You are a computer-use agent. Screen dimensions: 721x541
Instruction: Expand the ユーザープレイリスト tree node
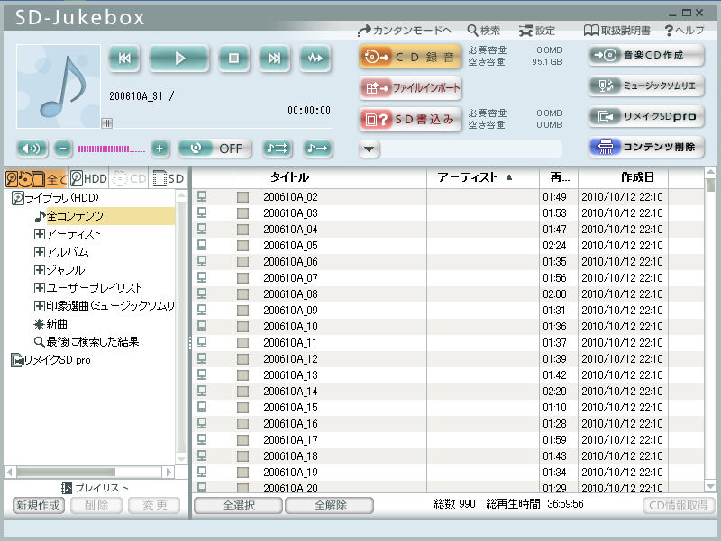40,288
